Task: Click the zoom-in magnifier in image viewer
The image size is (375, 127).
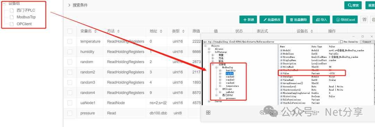Action: tap(262, 113)
